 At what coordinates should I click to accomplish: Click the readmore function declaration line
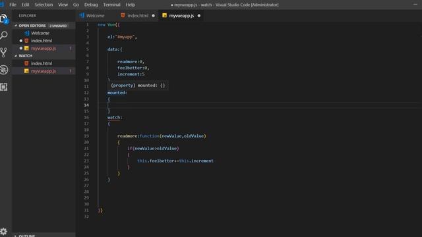pyautogui.click(x=162, y=136)
